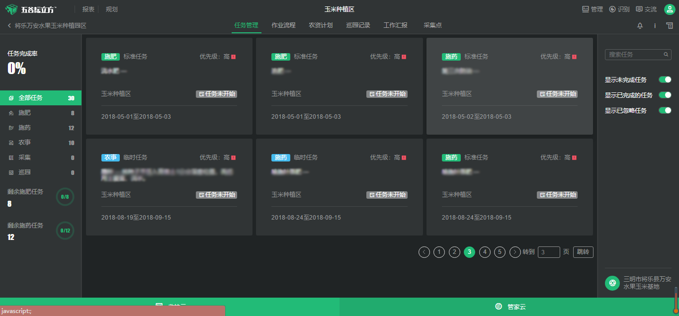679x316 pixels.
Task: Click the search magnifier in the task search box
Action: tap(666, 54)
